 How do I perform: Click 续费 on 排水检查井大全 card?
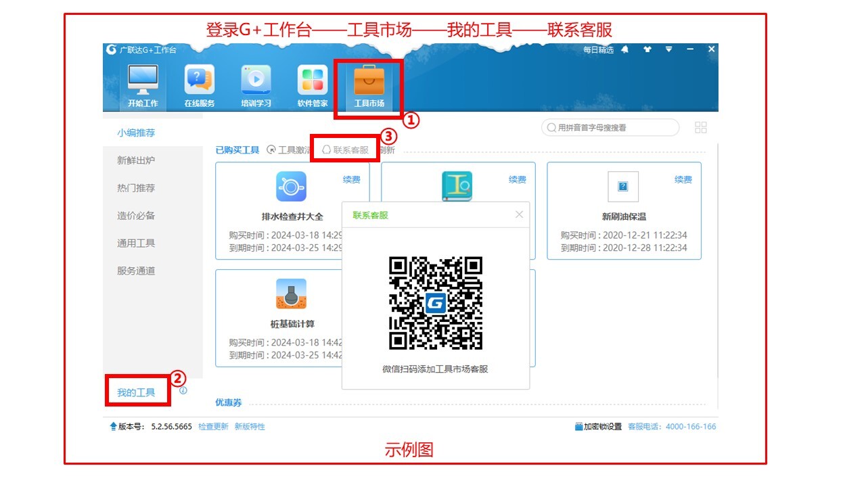pos(352,179)
